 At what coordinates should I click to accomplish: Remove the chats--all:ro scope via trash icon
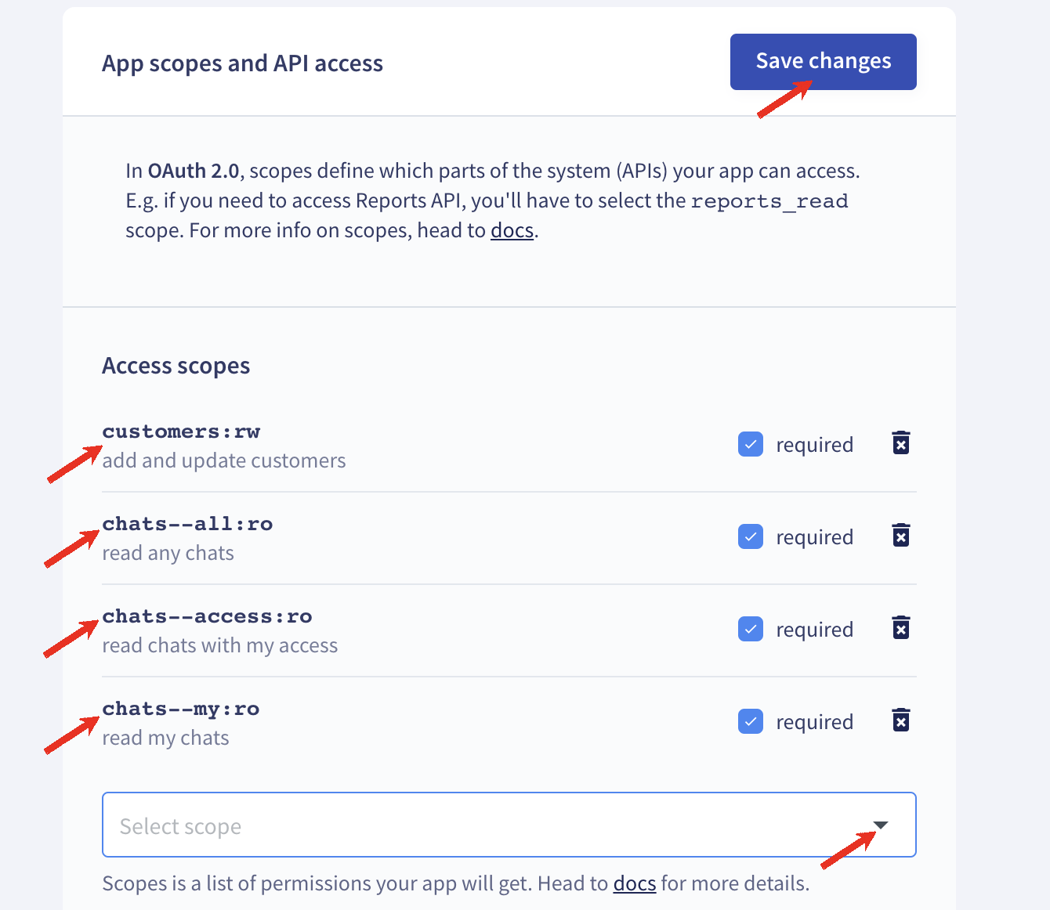pos(901,536)
